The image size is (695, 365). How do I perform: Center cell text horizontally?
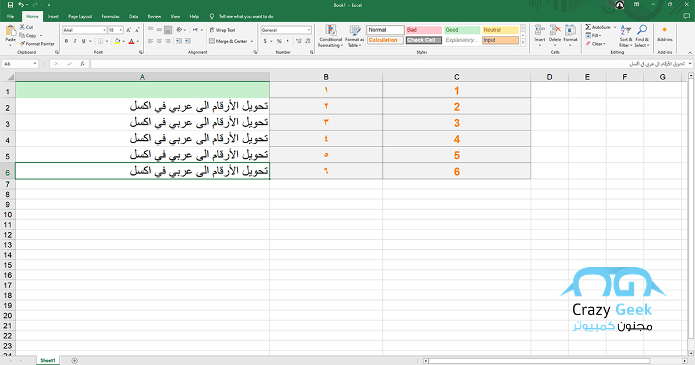pyautogui.click(x=159, y=41)
